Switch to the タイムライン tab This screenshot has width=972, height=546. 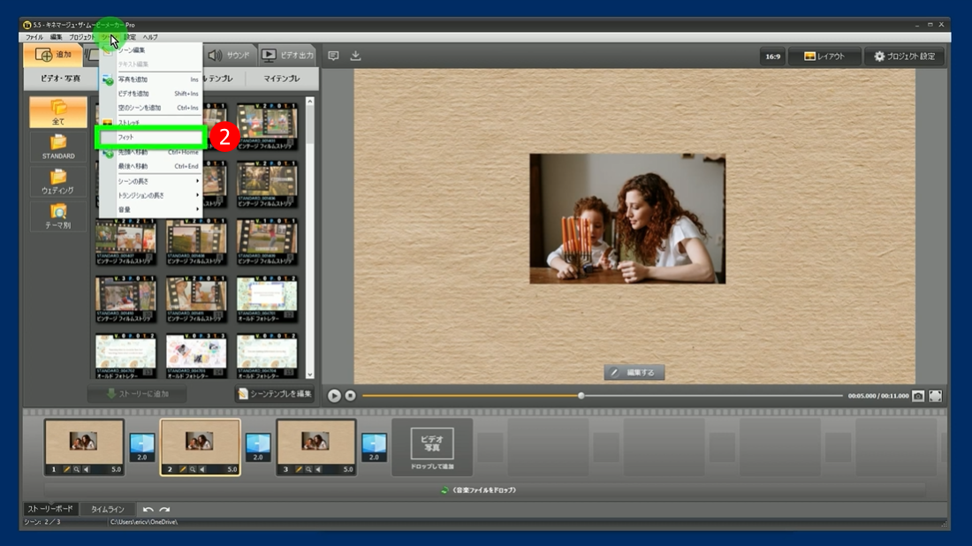point(108,510)
